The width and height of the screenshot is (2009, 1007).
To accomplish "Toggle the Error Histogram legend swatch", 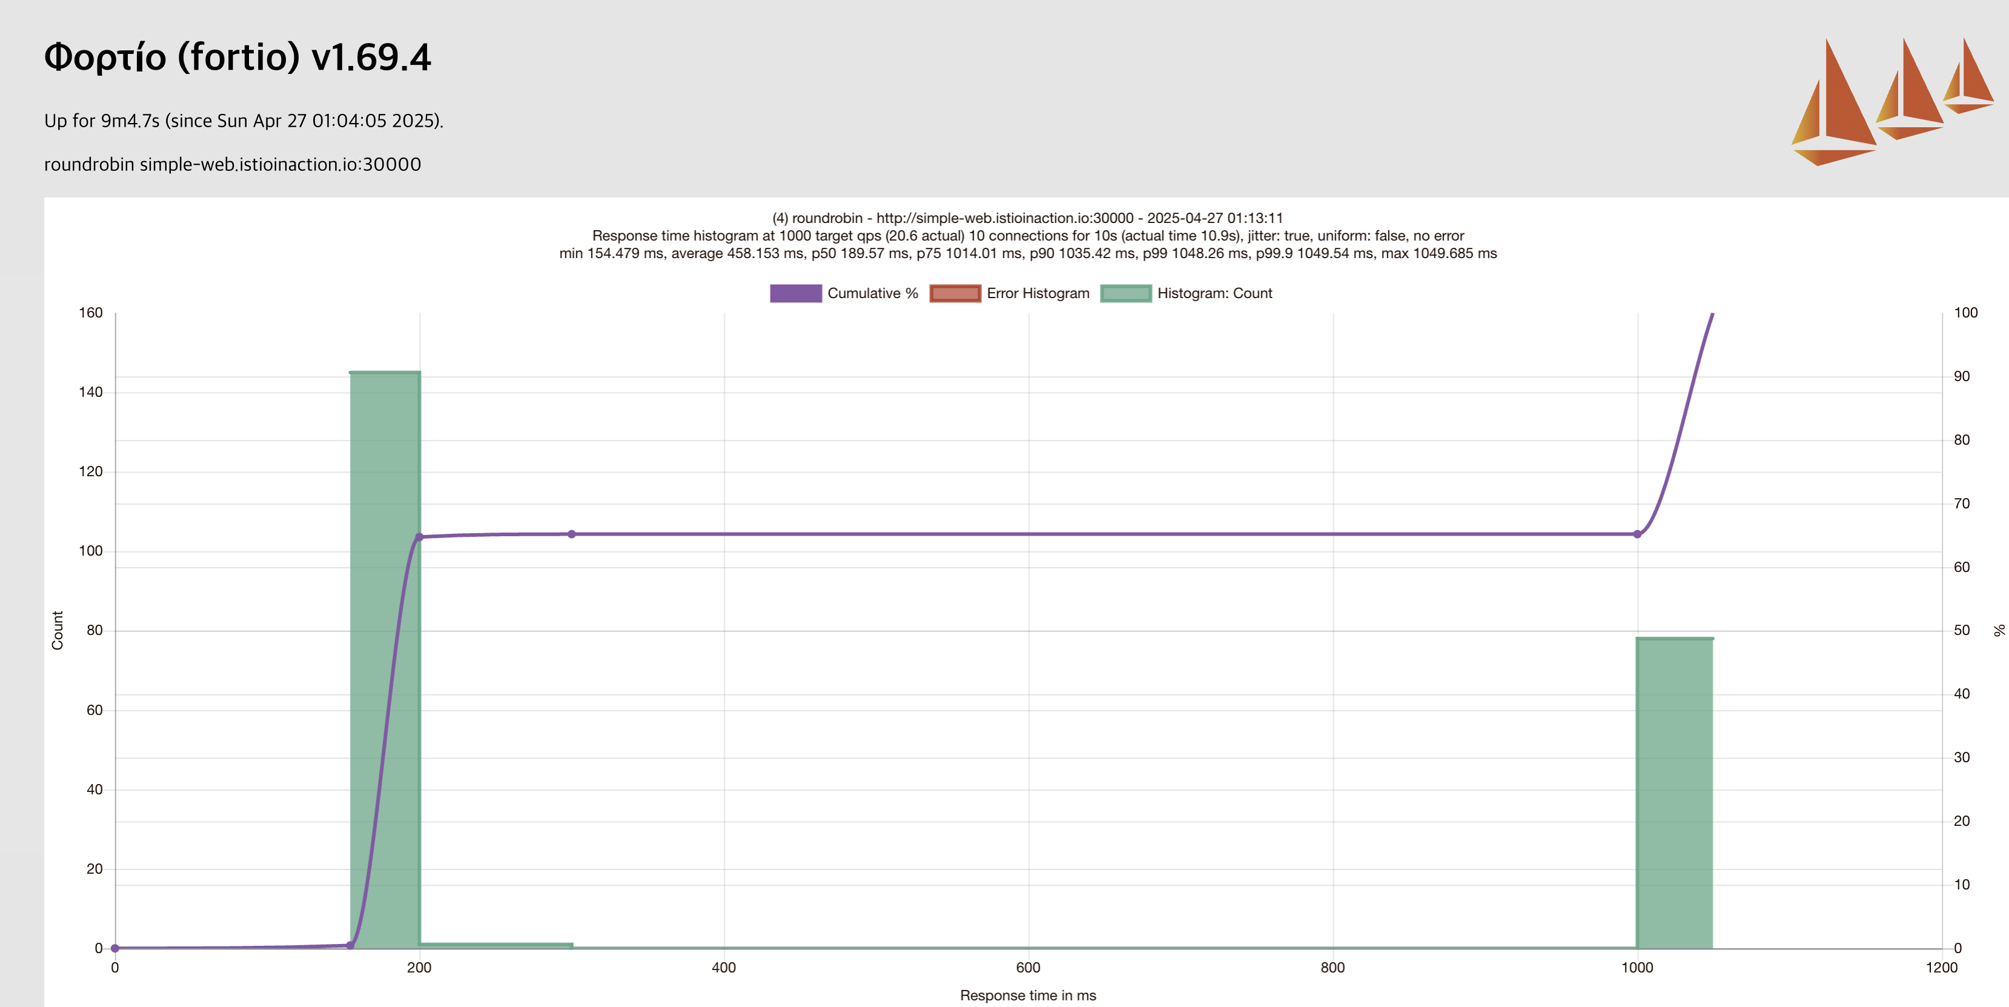I will [x=955, y=293].
